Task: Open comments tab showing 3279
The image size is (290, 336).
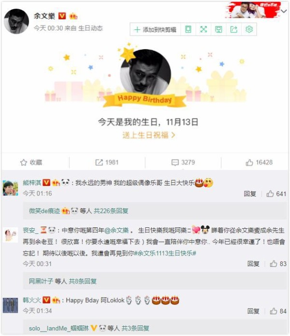Action: 183,162
